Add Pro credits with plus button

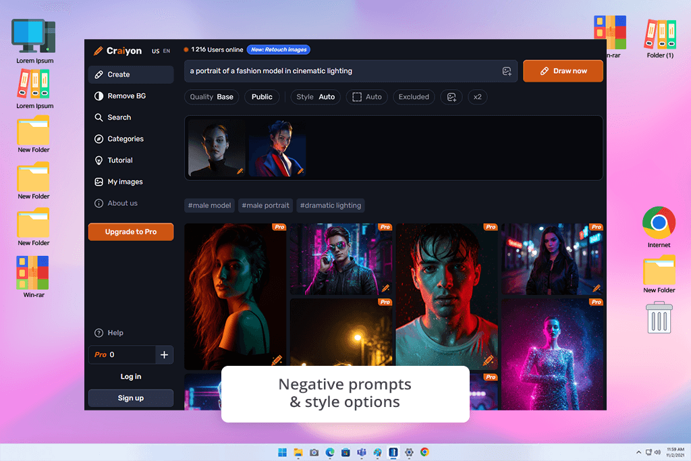[164, 355]
